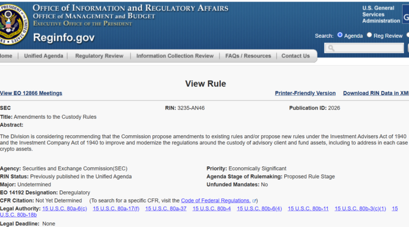
Task: Open the Contact Us menu item
Action: (296, 56)
